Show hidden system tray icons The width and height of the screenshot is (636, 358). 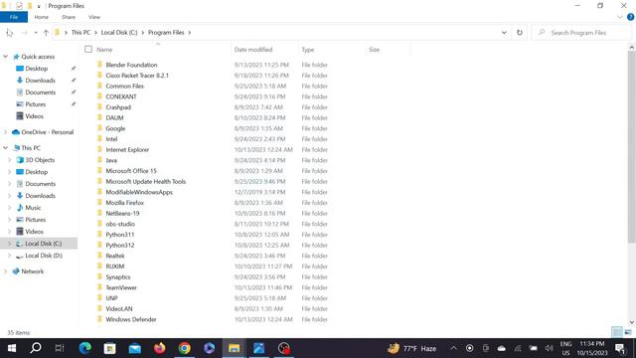click(x=453, y=348)
